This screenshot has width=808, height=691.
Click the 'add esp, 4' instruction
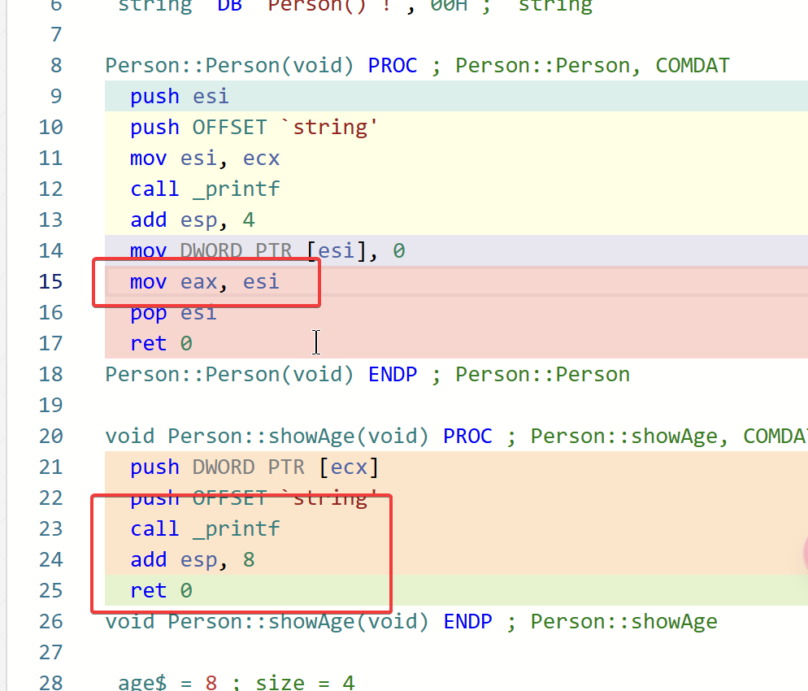(x=193, y=220)
